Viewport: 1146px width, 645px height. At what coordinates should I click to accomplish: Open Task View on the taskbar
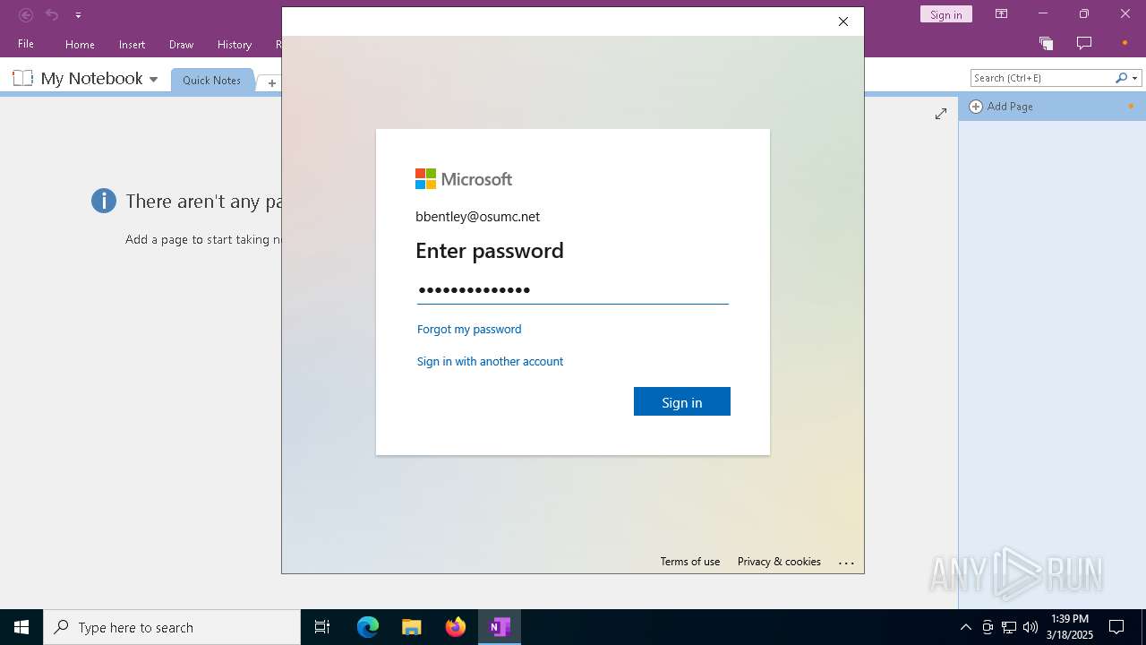tap(322, 627)
